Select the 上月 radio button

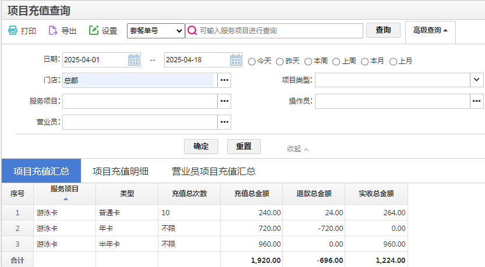pyautogui.click(x=393, y=61)
